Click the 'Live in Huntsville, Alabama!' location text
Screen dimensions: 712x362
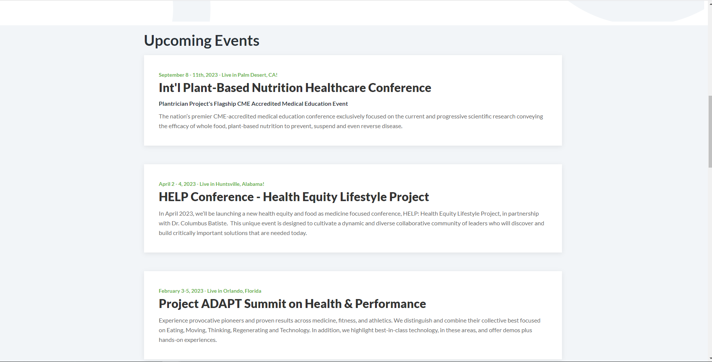(x=232, y=184)
